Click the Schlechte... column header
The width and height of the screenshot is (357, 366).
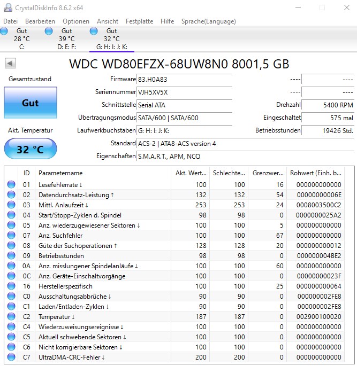[x=229, y=173]
